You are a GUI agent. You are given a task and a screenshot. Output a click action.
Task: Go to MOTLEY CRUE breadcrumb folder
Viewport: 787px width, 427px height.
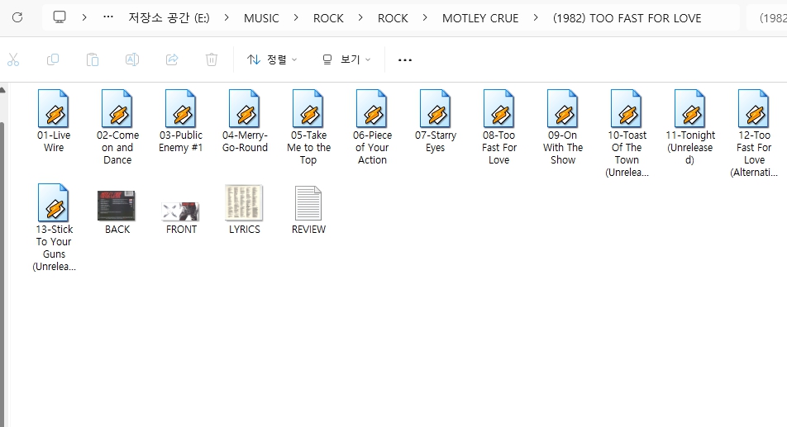click(x=480, y=17)
